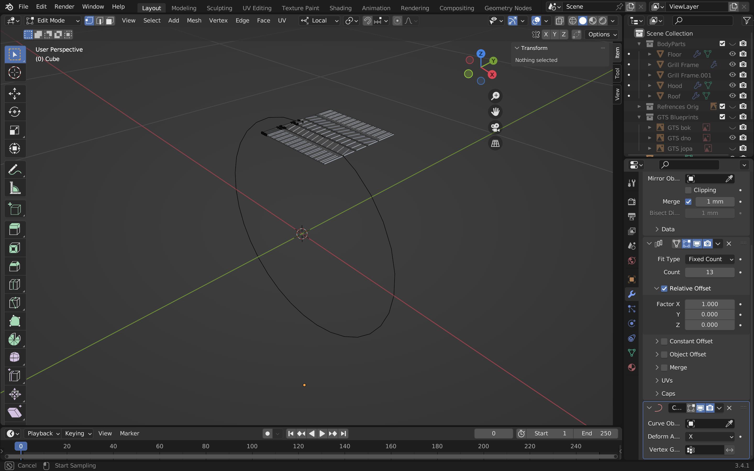Select the Measure tool

[x=15, y=188]
